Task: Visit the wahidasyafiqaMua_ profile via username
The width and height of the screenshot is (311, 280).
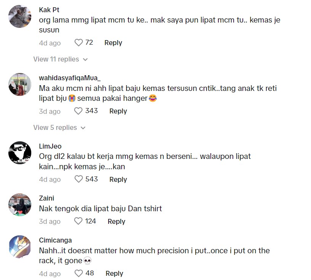Action: pyautogui.click(x=70, y=78)
